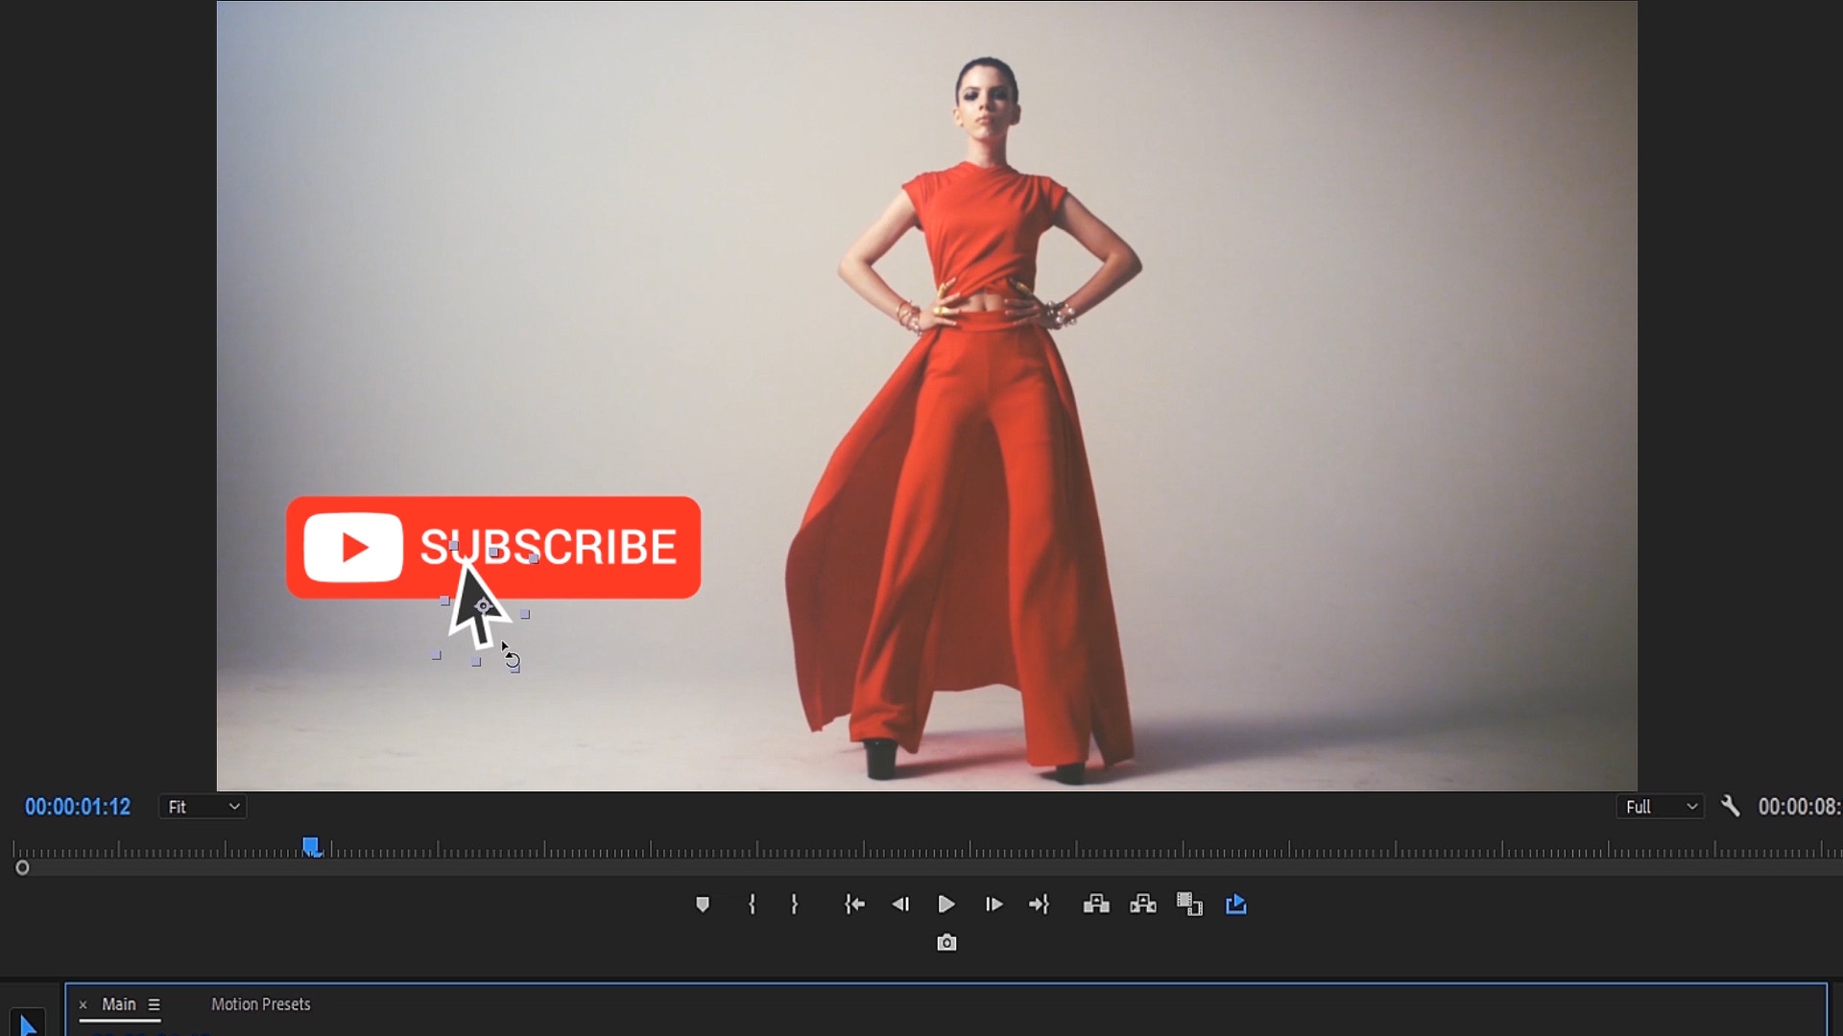
Task: Select the blue Selection tool arrow
Action: (x=27, y=1024)
